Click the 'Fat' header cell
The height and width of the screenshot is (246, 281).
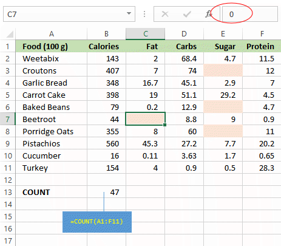(x=145, y=46)
